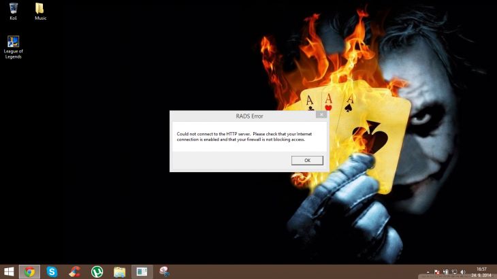
Task: Click OK in the RADS Error dialog
Action: click(x=307, y=160)
